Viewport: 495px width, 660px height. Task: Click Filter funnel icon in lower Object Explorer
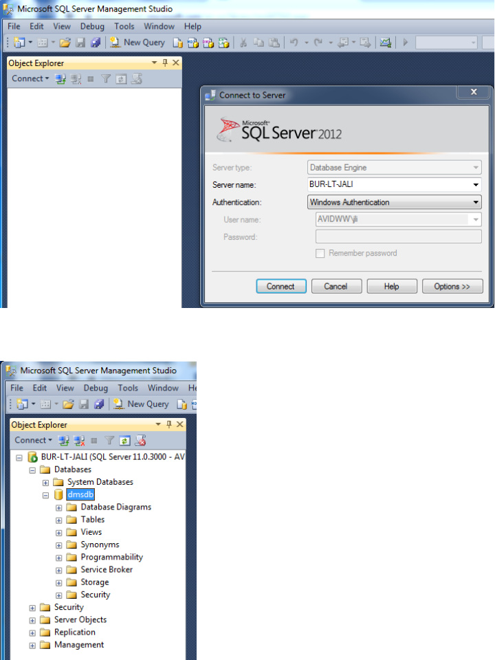109,440
